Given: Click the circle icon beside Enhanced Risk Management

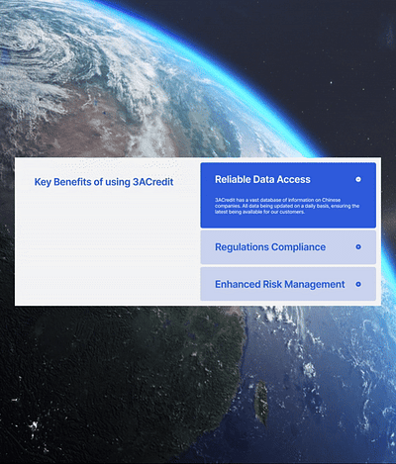Looking at the screenshot, I should [x=358, y=284].
